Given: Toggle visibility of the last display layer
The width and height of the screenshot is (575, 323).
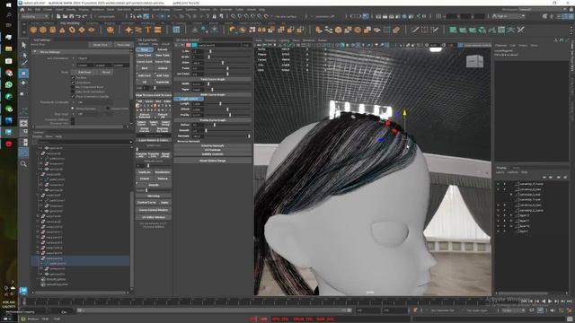Looking at the screenshot, I should click(x=498, y=231).
